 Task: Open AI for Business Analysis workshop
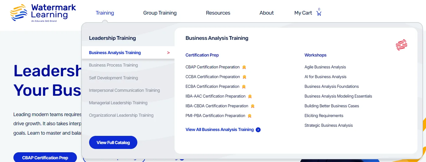click(326, 77)
